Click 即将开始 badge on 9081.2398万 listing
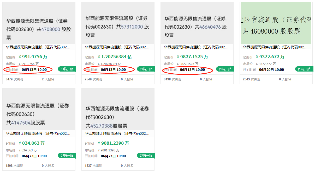The image size is (315, 173). pyautogui.click(x=146, y=156)
